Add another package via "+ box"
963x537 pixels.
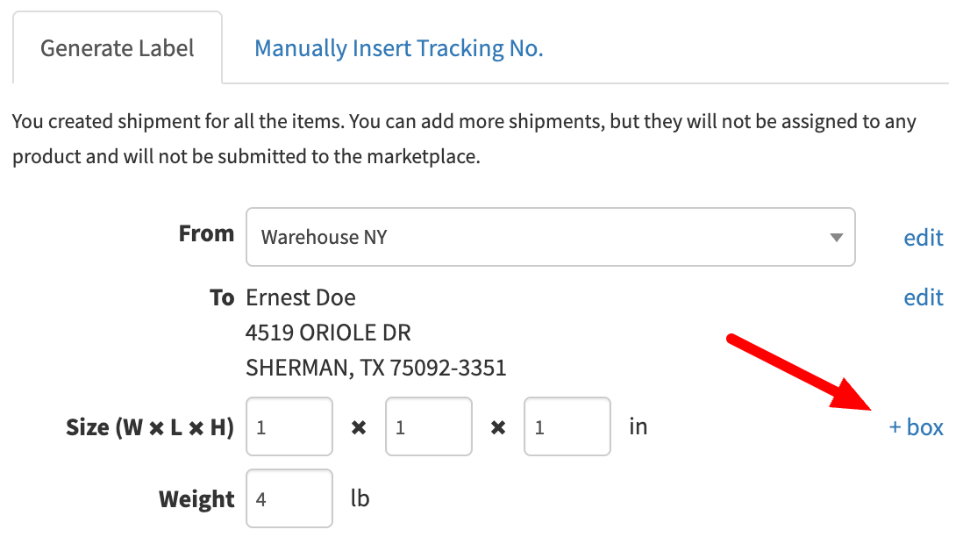pos(917,427)
